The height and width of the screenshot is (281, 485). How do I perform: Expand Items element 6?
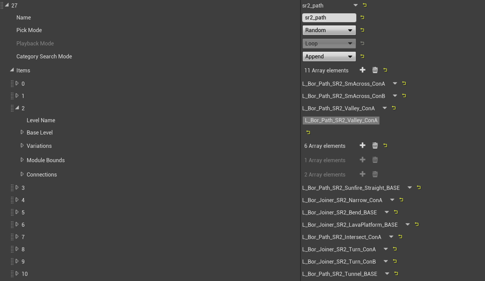coord(17,224)
